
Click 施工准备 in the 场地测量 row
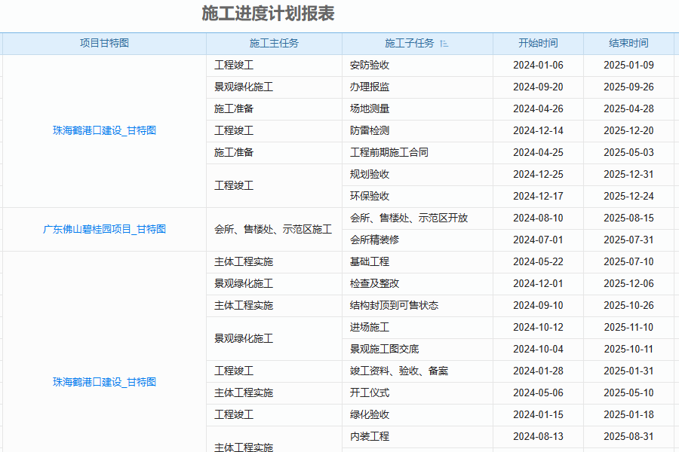coord(274,109)
